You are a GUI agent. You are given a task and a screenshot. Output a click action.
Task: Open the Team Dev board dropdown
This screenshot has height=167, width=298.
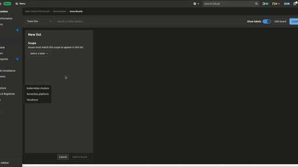[x=39, y=21]
